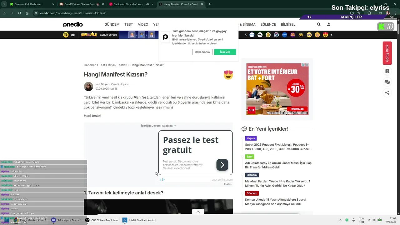Open Mevduat Faizleri Yüzde 44 article
The image size is (400, 225).
277,183
